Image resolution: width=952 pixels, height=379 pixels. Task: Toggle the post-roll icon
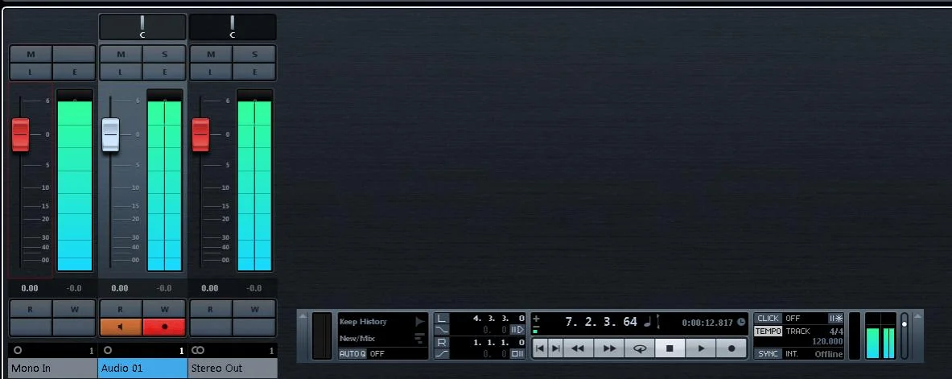pyautogui.click(x=517, y=353)
